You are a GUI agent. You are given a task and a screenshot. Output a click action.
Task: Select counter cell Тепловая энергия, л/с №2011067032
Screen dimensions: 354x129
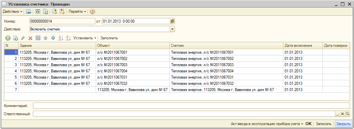(x=226, y=83)
